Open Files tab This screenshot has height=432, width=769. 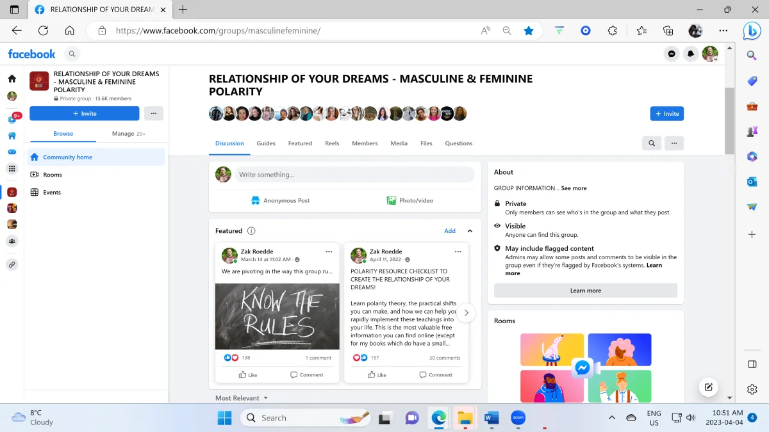pos(426,143)
